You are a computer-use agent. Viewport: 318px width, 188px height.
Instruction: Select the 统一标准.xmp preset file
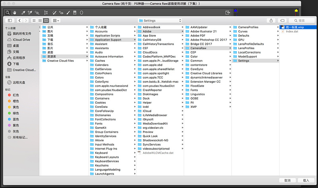click(x=298, y=27)
